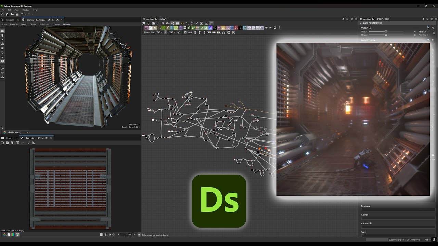The height and width of the screenshot is (246, 438).
Task: Open the 3D view Camera menu
Action: (x=33, y=24)
